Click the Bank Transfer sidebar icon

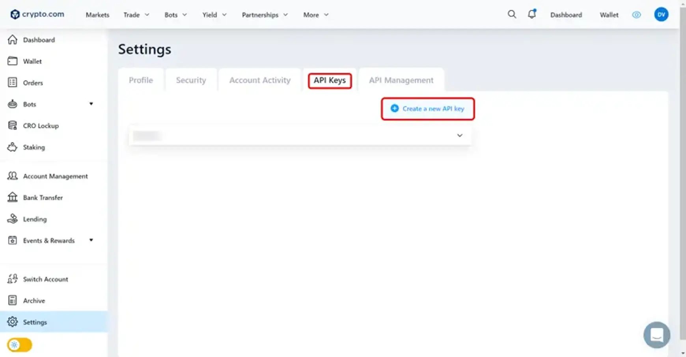pos(12,197)
